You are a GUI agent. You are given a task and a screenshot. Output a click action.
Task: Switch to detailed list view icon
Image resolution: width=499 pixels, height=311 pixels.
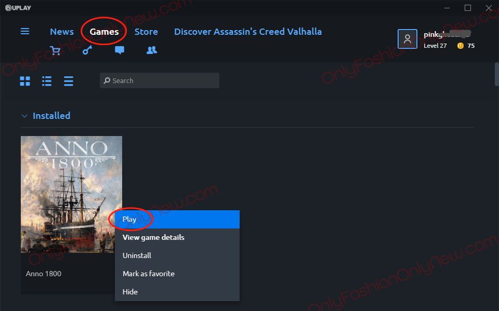click(47, 81)
